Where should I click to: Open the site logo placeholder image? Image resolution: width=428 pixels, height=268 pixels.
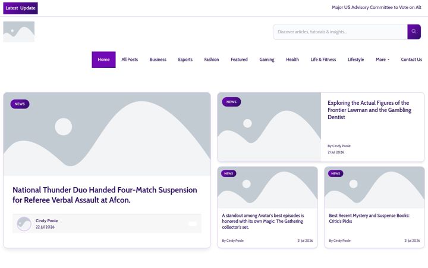click(19, 32)
